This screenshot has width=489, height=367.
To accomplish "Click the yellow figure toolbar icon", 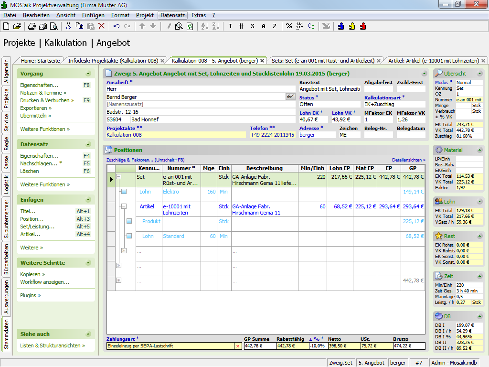I will point(352,26).
